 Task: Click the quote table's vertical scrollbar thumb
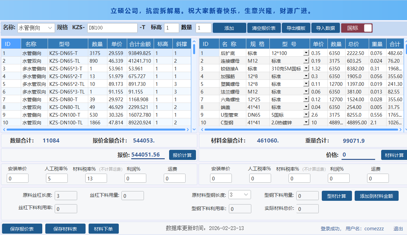click(194, 49)
